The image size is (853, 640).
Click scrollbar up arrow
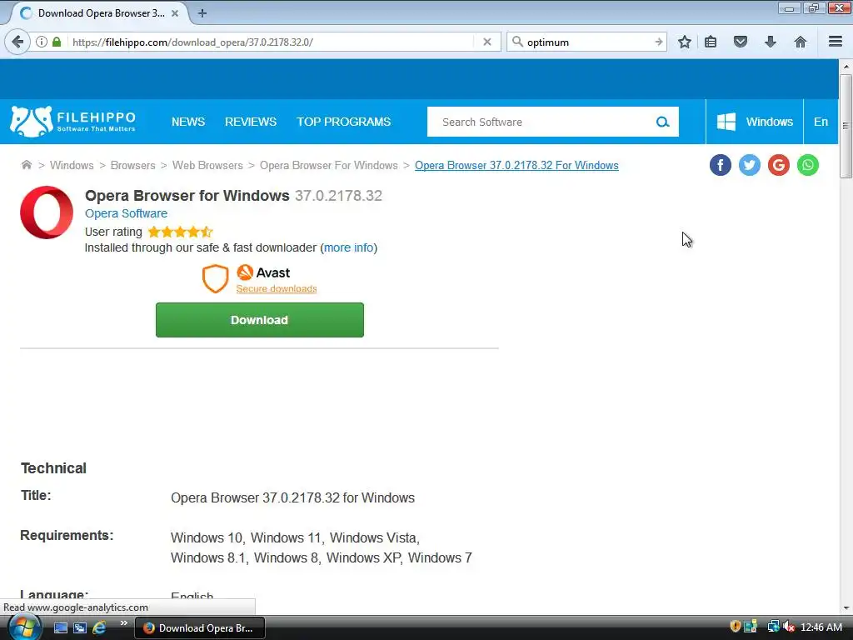(846, 67)
